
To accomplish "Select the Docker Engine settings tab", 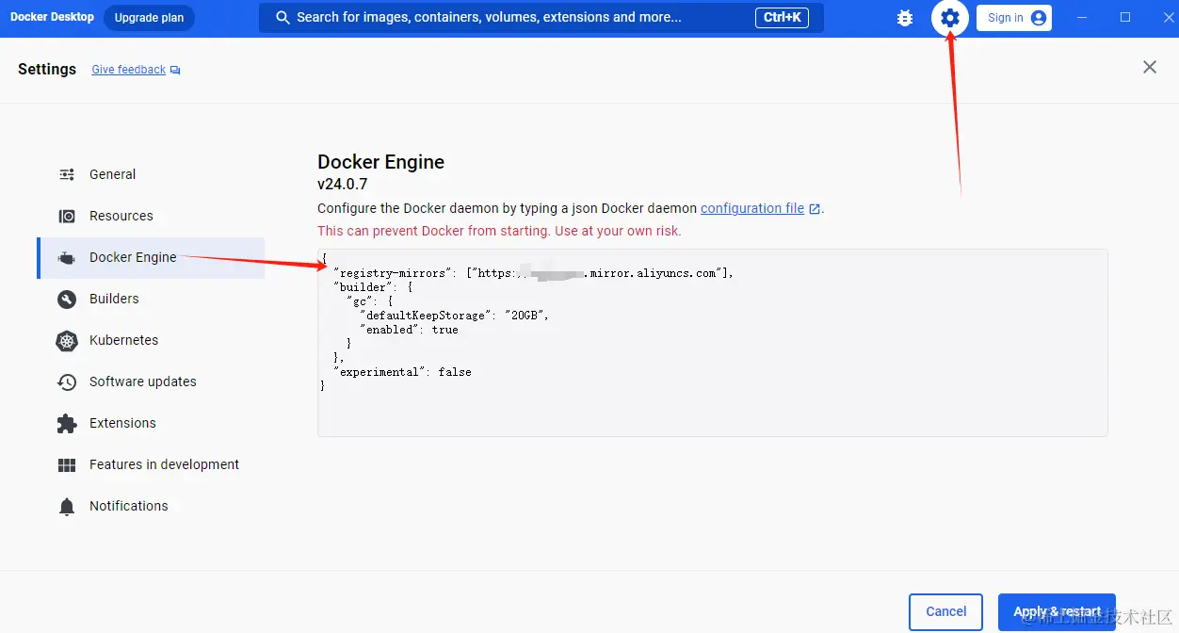I will [x=133, y=257].
